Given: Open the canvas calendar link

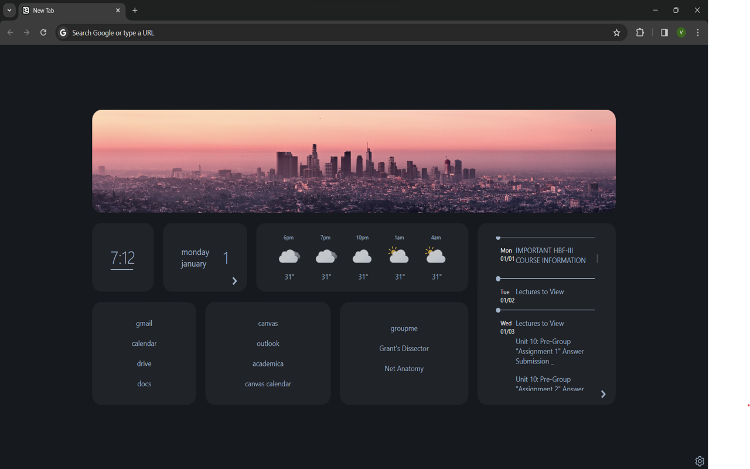Looking at the screenshot, I should (268, 384).
